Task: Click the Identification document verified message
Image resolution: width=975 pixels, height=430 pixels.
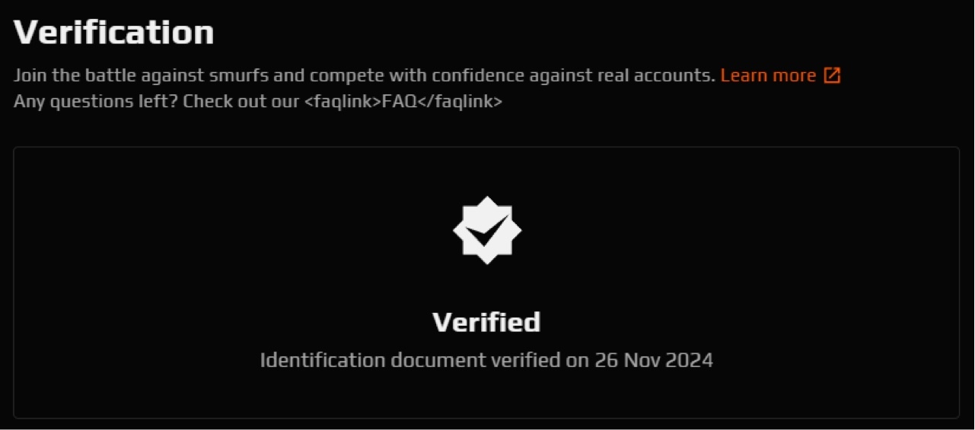Action: coord(486,360)
